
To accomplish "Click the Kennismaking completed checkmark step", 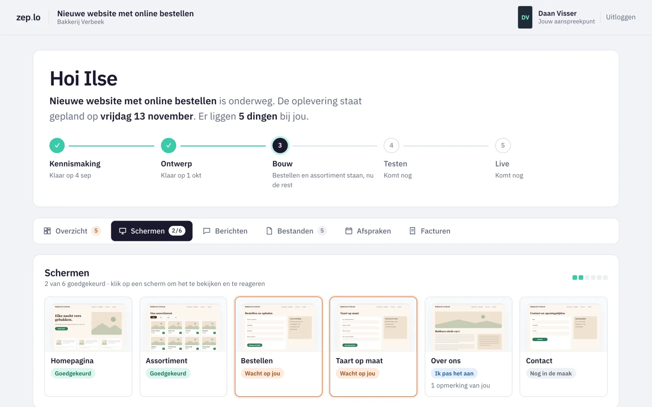I will tap(57, 145).
